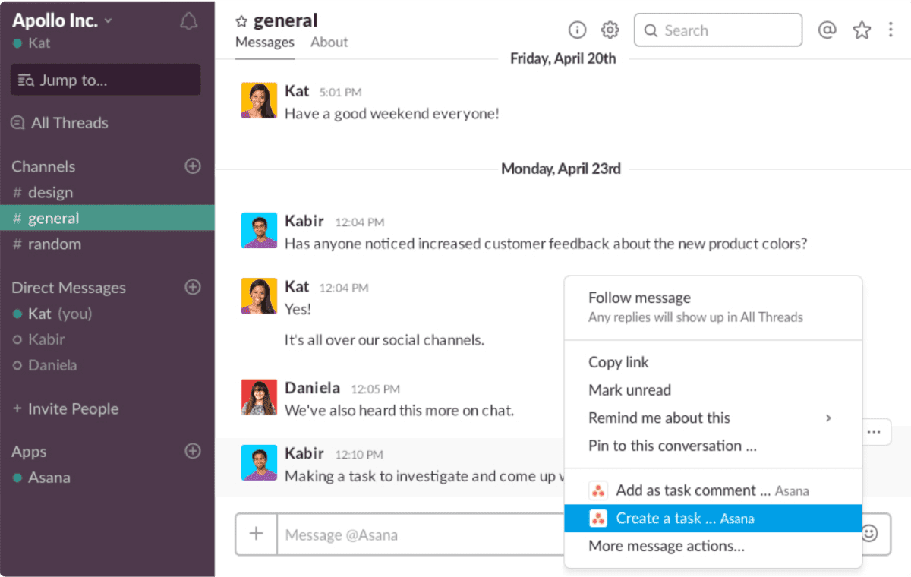Click the plus icon to attach a file
Screen dimensions: 911x577
click(256, 534)
